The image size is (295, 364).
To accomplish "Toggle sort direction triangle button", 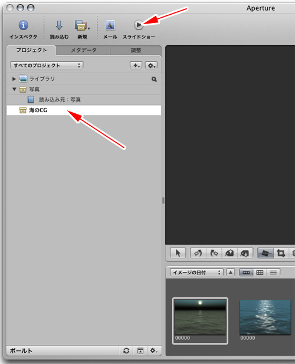I will (x=231, y=273).
